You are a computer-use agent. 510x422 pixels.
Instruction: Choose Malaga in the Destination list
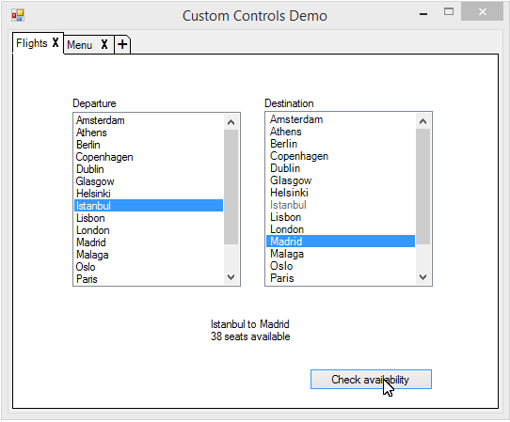click(341, 254)
